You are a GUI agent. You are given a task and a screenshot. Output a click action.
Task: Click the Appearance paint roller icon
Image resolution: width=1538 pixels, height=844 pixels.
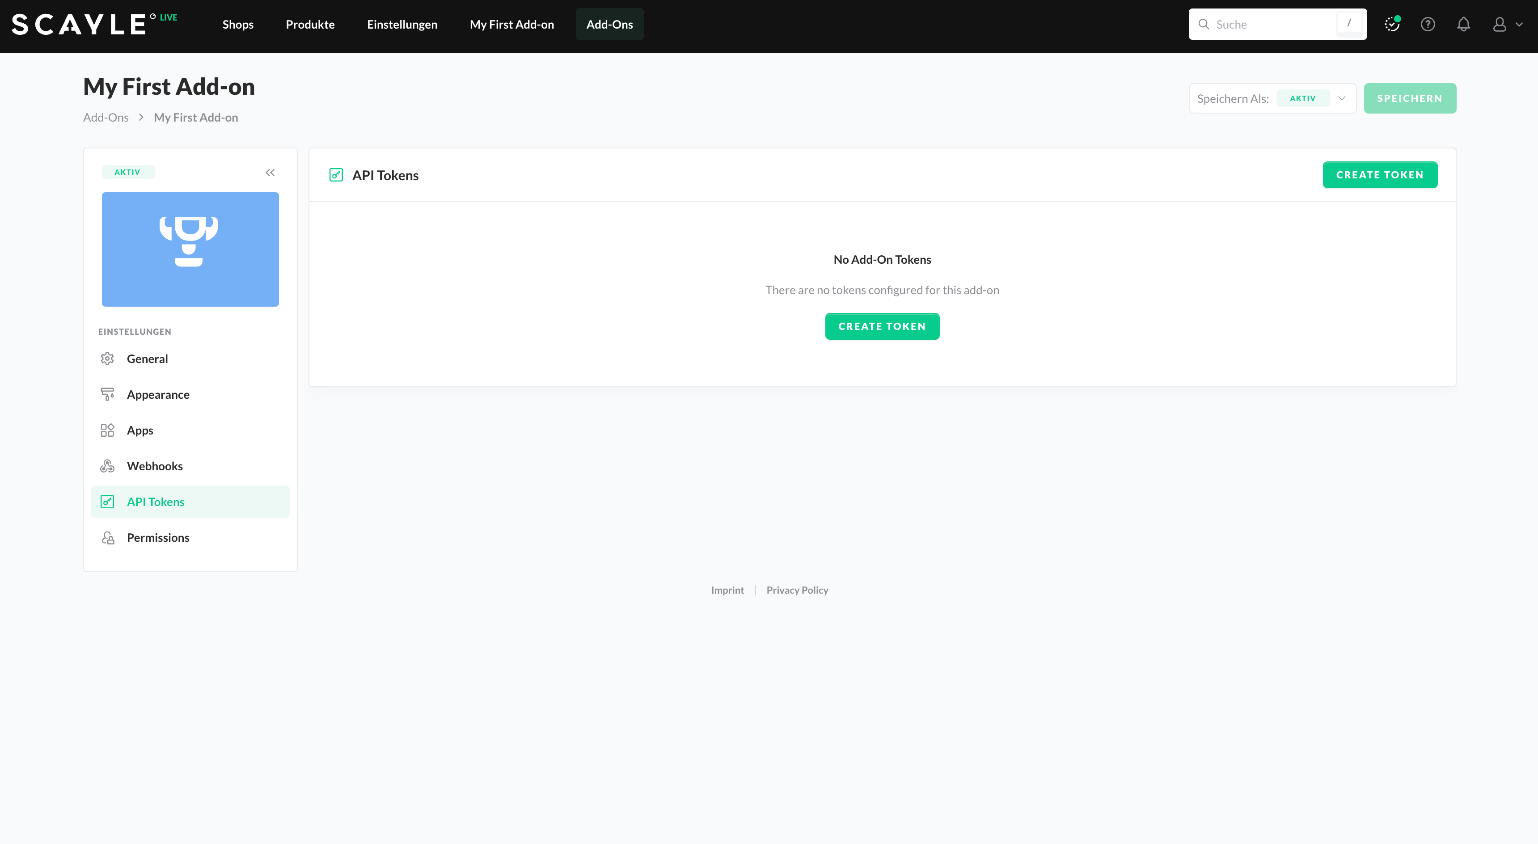[107, 395]
